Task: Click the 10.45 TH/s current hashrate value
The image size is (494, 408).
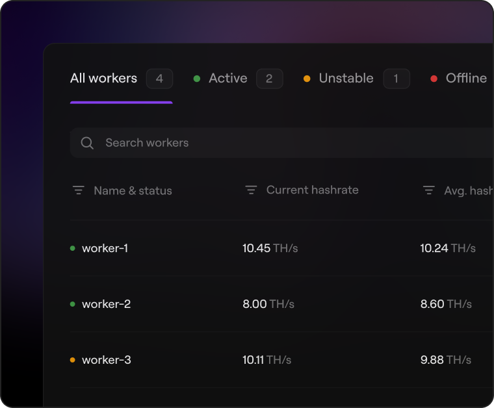Action: coord(270,248)
